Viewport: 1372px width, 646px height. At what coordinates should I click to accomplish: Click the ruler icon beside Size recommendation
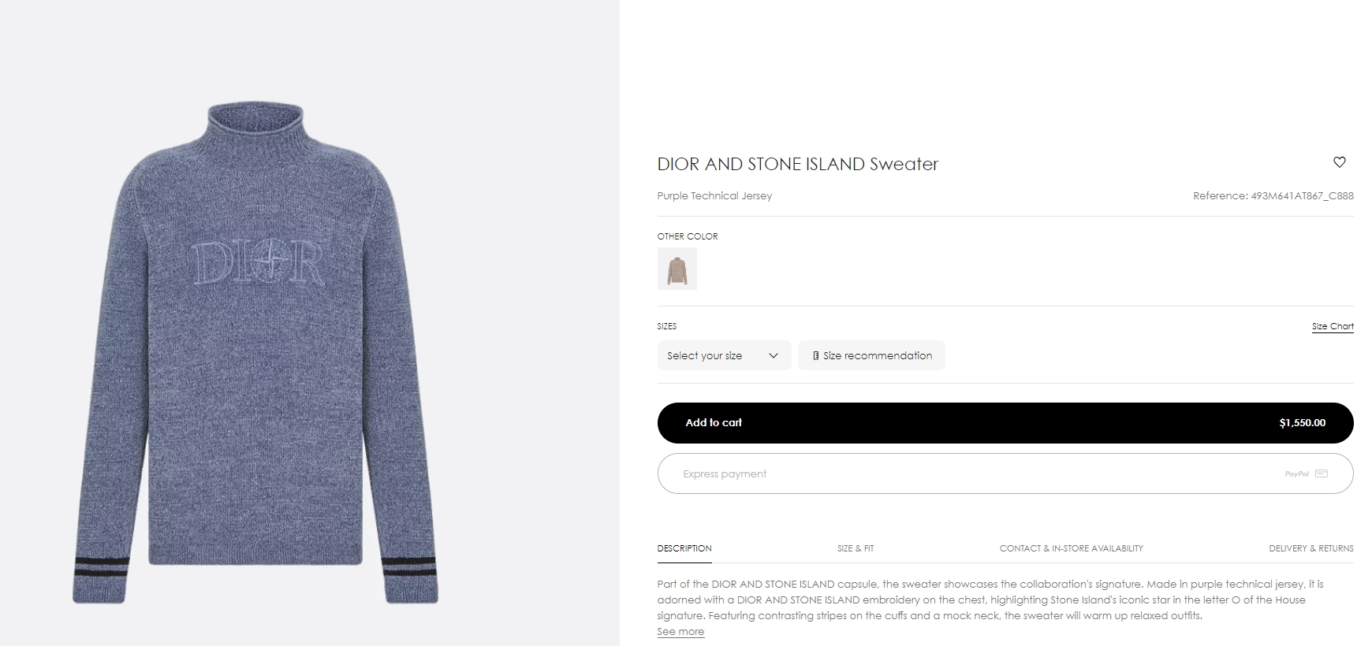click(x=815, y=356)
